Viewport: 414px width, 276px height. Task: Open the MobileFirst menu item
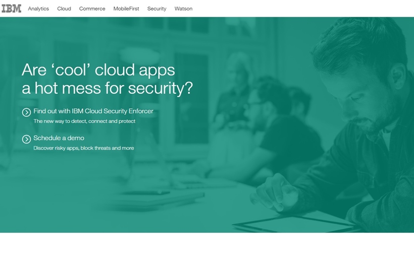[x=126, y=9]
